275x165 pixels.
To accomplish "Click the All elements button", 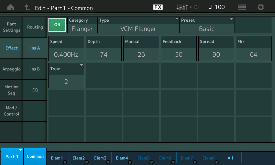I will click(230, 158).
